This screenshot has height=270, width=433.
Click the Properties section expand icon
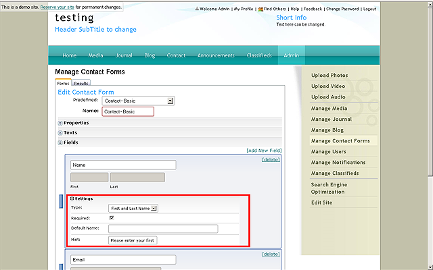click(60, 123)
